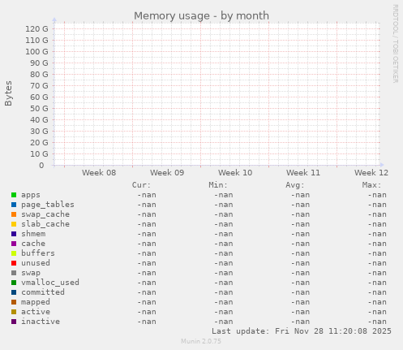Click the '60 G' y-axis label
The width and height of the screenshot is (403, 350).
tap(39, 97)
